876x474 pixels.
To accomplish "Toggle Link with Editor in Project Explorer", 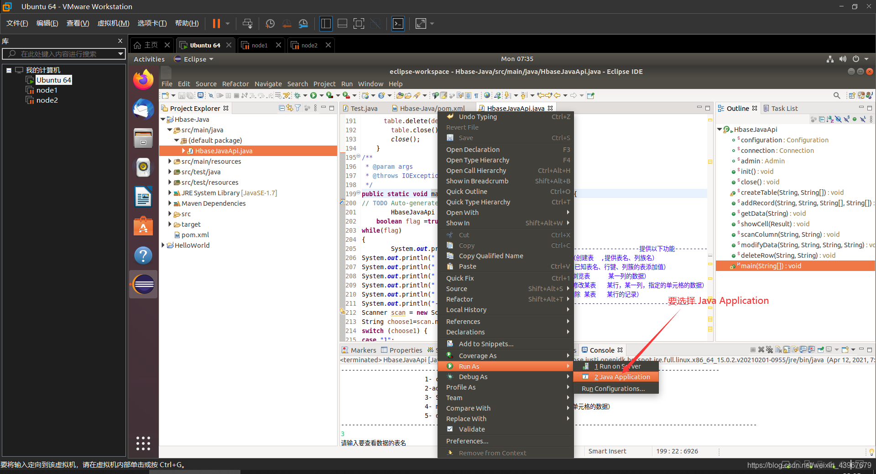I will (x=290, y=108).
